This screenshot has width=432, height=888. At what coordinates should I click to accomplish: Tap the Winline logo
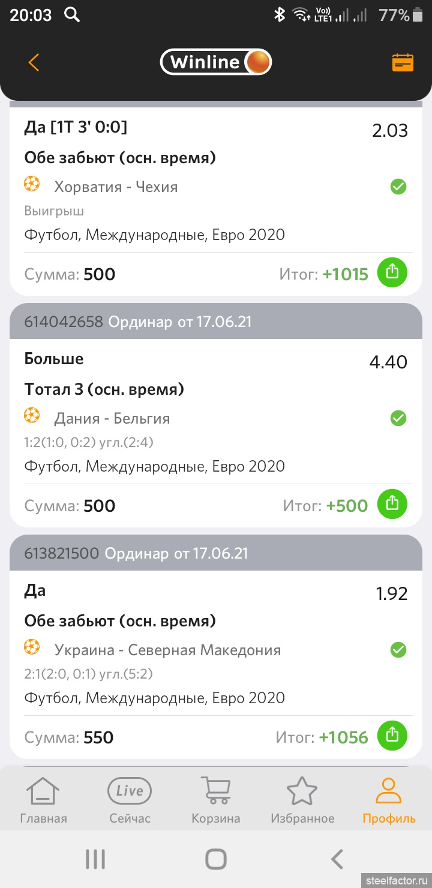coord(216,62)
